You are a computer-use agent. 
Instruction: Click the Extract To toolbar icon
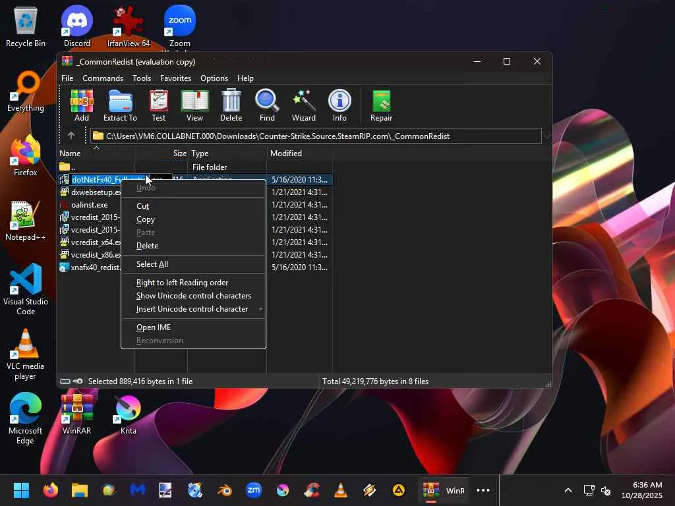120,105
